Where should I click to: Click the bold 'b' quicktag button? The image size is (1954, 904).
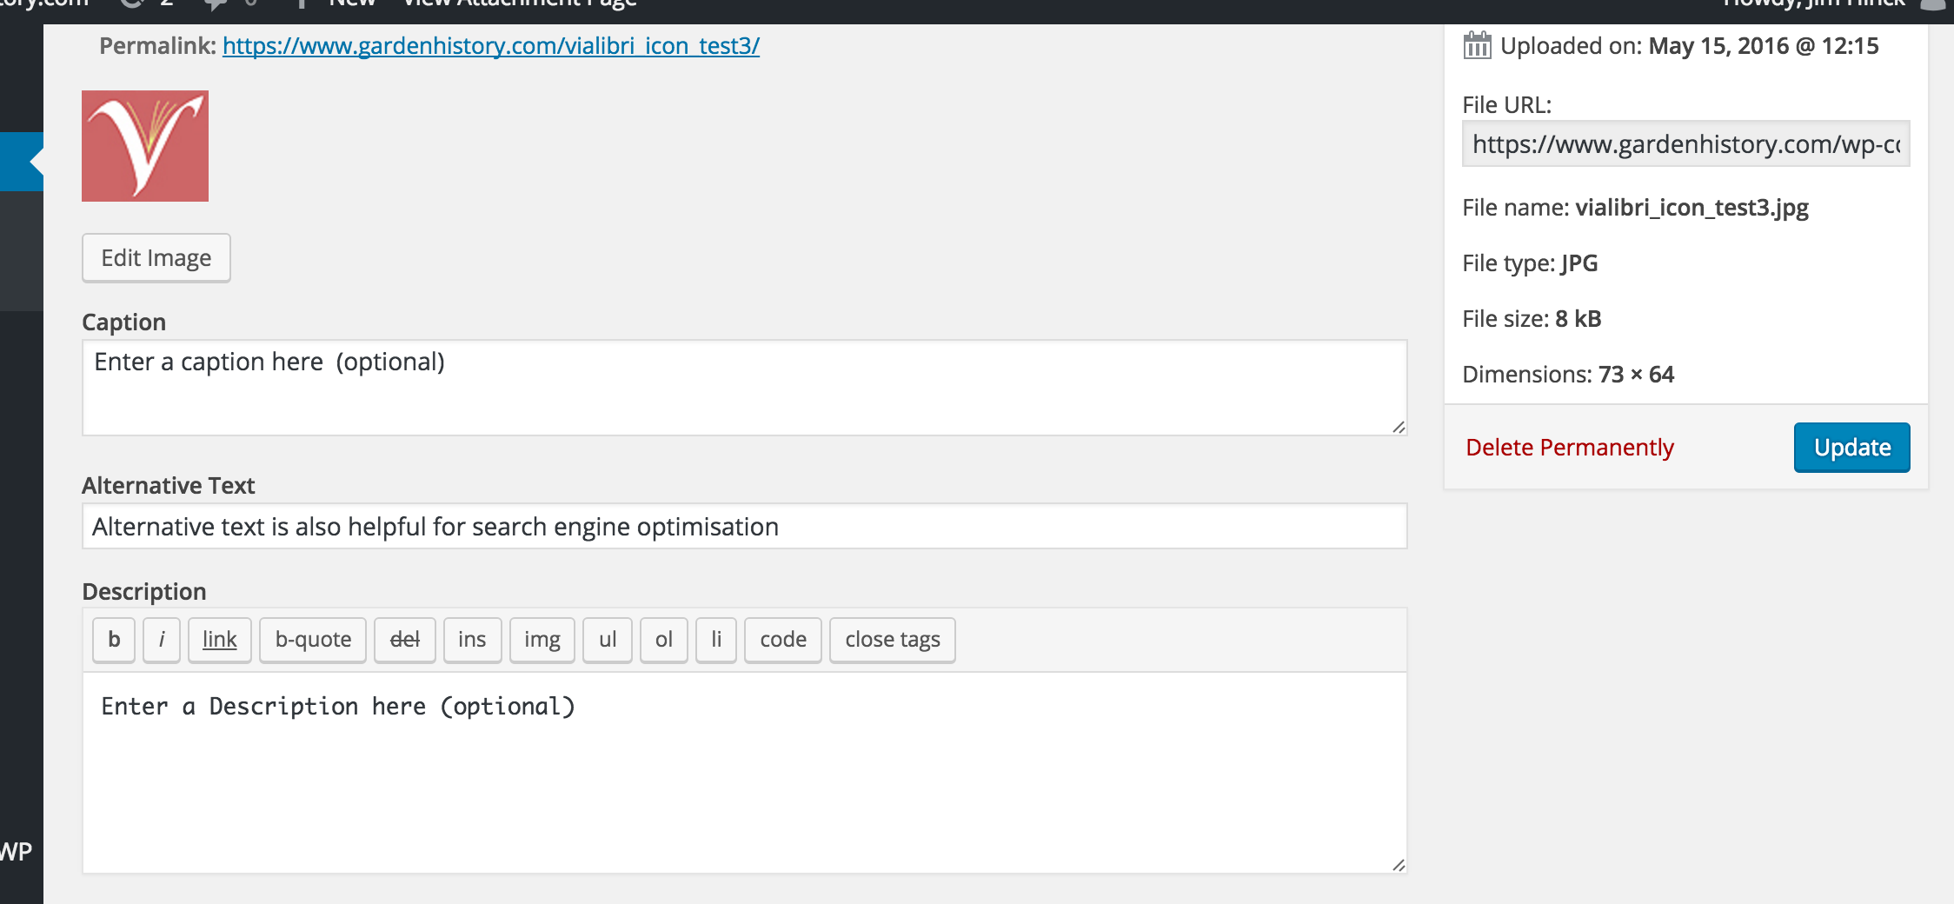pyautogui.click(x=114, y=640)
